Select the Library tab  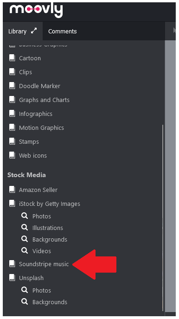coord(17,32)
